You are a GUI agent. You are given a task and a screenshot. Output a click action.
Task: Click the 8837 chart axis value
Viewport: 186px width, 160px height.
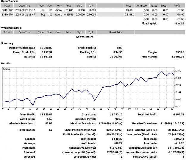[177, 107]
